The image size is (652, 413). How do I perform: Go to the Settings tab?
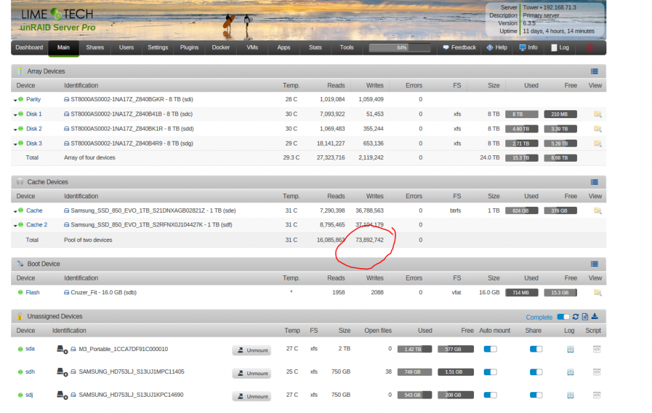coord(158,48)
